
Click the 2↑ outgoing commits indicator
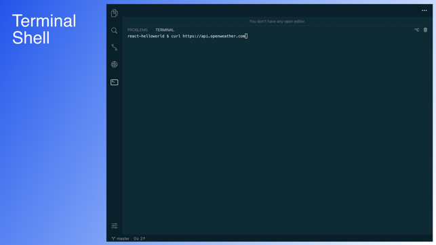[x=142, y=239]
